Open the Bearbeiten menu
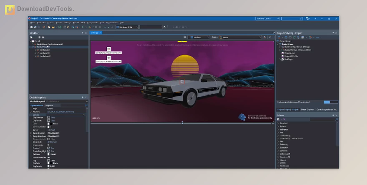The height and width of the screenshot is (185, 367). [x=41, y=23]
